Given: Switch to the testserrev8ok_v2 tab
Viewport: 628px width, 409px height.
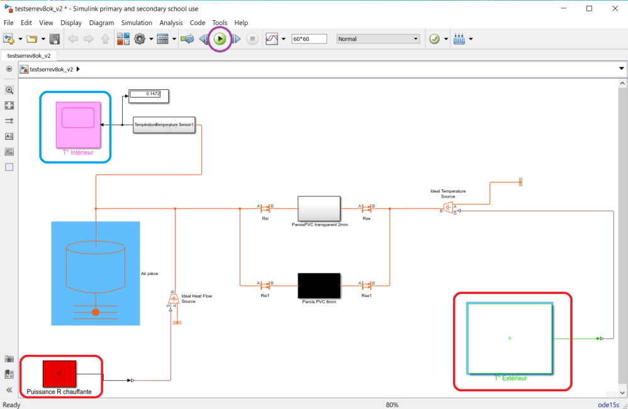Looking at the screenshot, I should coord(29,55).
